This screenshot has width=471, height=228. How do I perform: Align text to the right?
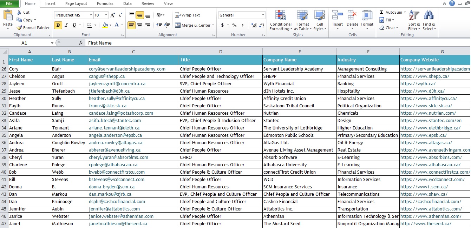pos(148,25)
